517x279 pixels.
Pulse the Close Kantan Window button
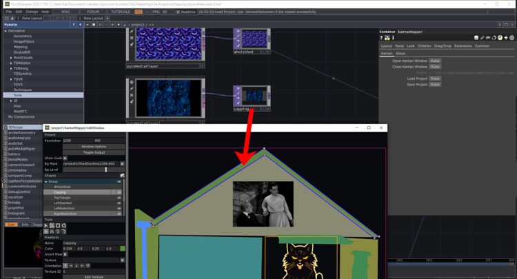435,67
